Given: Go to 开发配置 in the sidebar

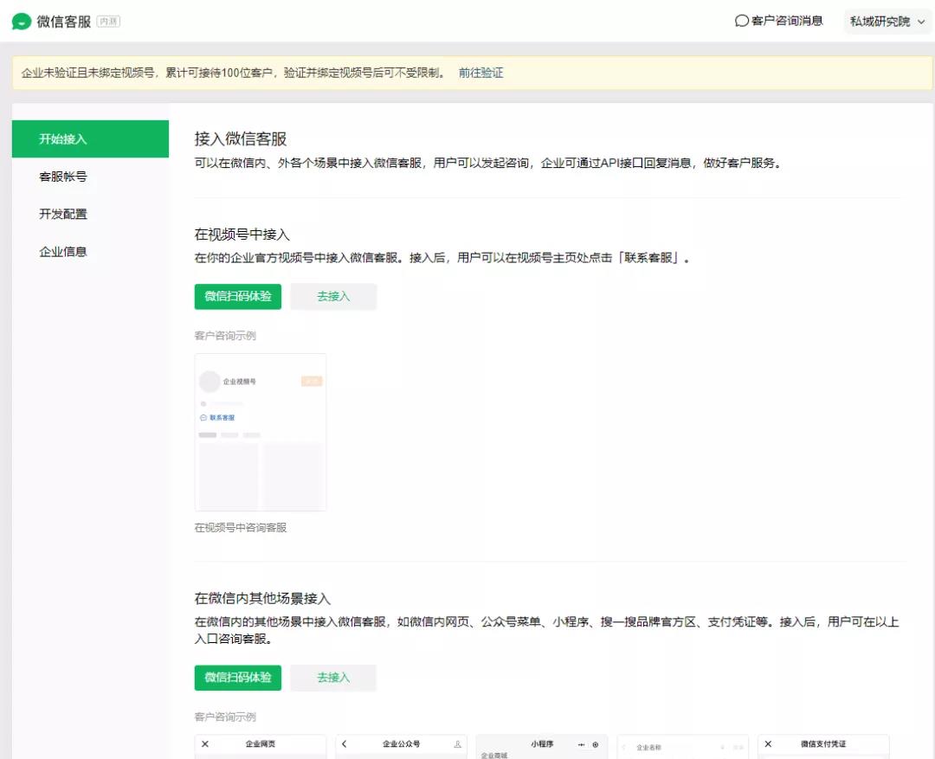Looking at the screenshot, I should point(63,214).
